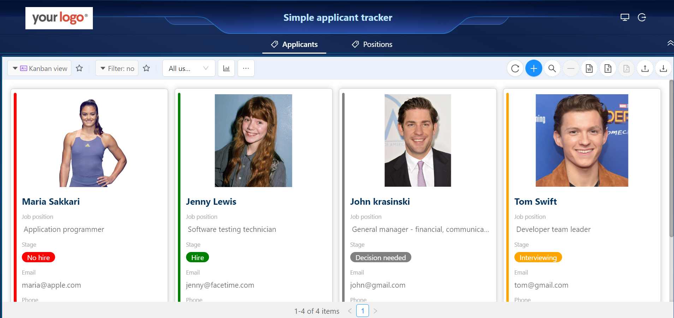Go to the previous page arrow
Screen dimensions: 674x318
pyautogui.click(x=350, y=311)
